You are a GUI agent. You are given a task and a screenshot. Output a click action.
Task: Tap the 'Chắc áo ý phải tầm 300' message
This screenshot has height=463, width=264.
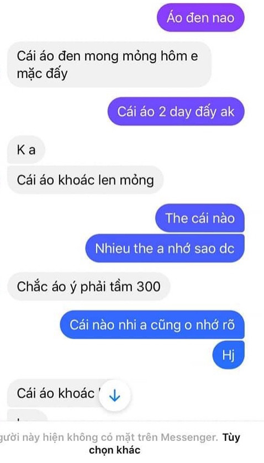click(88, 286)
